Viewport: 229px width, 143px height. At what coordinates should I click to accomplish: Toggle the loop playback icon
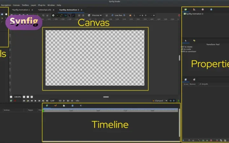[x=60, y=101]
